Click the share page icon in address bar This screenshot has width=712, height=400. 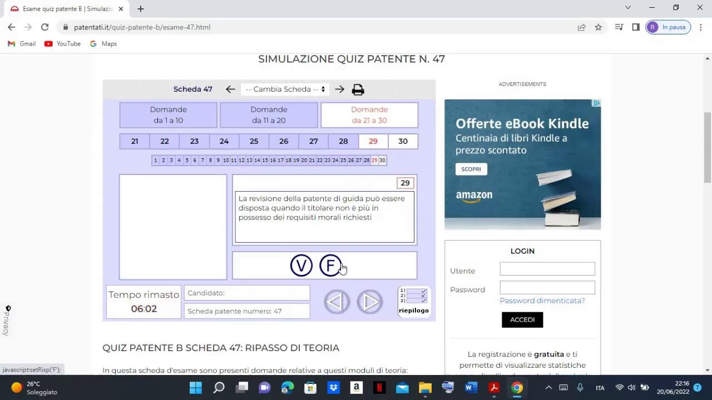click(x=581, y=27)
